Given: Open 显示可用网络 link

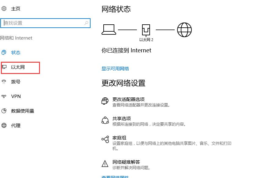Looking at the screenshot, I should [115, 69].
